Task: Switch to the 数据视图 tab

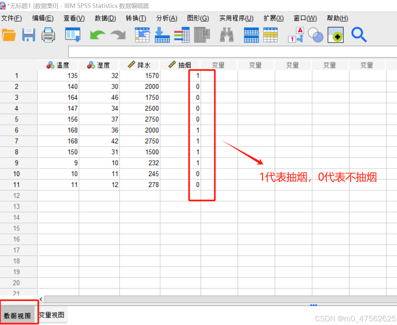Action: click(x=17, y=316)
